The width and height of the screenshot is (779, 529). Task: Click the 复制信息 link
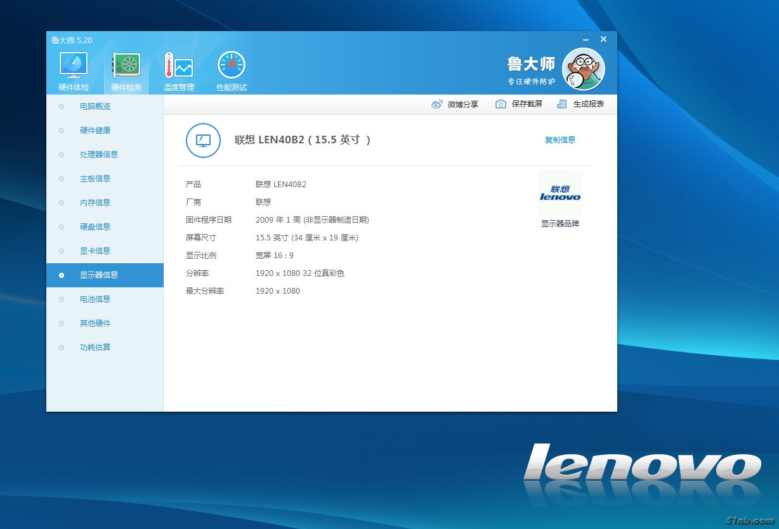560,140
